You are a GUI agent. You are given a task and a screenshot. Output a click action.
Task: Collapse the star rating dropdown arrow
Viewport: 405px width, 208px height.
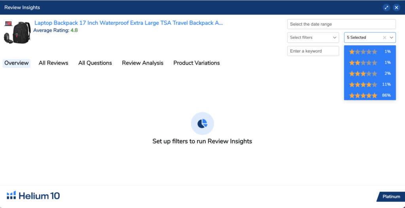pos(392,37)
